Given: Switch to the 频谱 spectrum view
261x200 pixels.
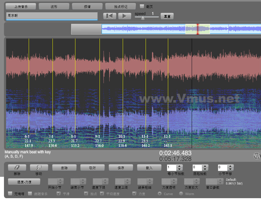Looking at the screenshot, I should (x=87, y=7).
